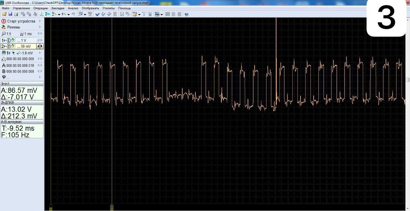Print the waveform using the printer icon
Screen dimensions: 410x211
tap(16, 14)
